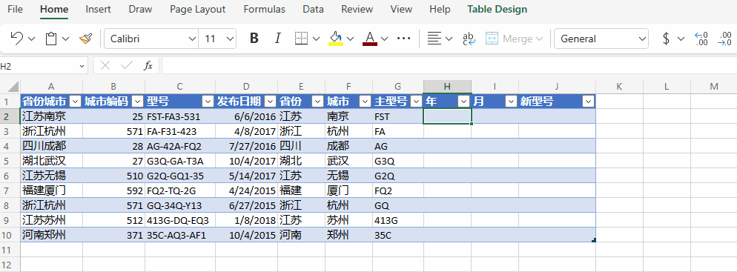Open the View tab
The image size is (737, 272).
tap(401, 9)
